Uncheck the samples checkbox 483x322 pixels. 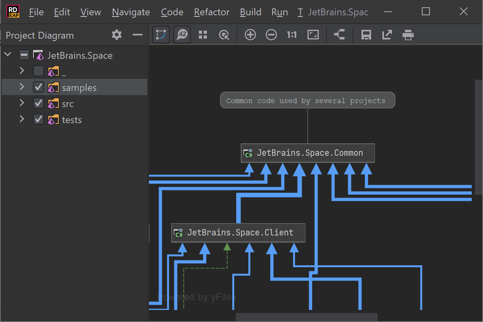38,87
